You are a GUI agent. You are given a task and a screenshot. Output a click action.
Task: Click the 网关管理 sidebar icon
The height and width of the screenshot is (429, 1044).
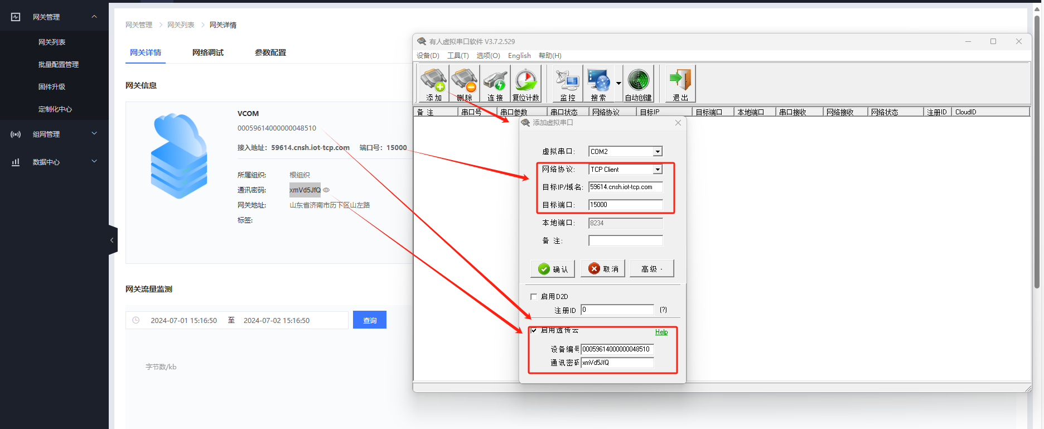click(x=16, y=17)
